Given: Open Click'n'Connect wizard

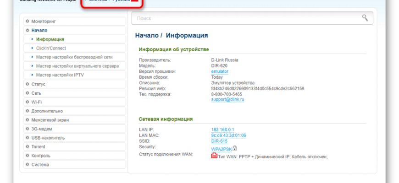Looking at the screenshot, I should (x=75, y=48).
